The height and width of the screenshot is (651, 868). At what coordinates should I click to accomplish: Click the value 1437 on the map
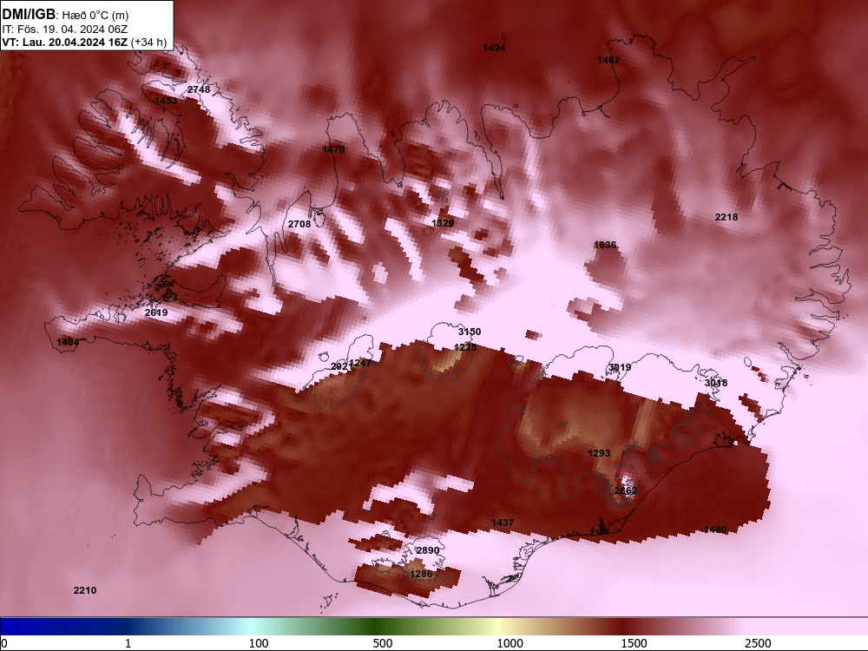click(x=502, y=523)
